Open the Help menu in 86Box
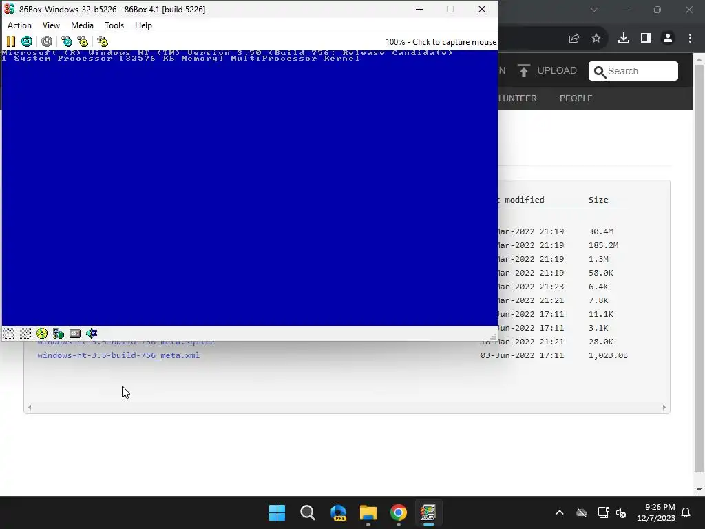Viewport: 705px width, 529px height. (143, 25)
